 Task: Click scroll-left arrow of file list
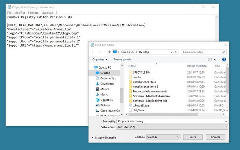126,114
